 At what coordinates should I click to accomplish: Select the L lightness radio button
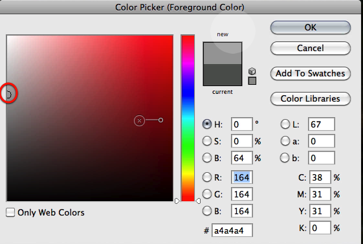coord(285,124)
